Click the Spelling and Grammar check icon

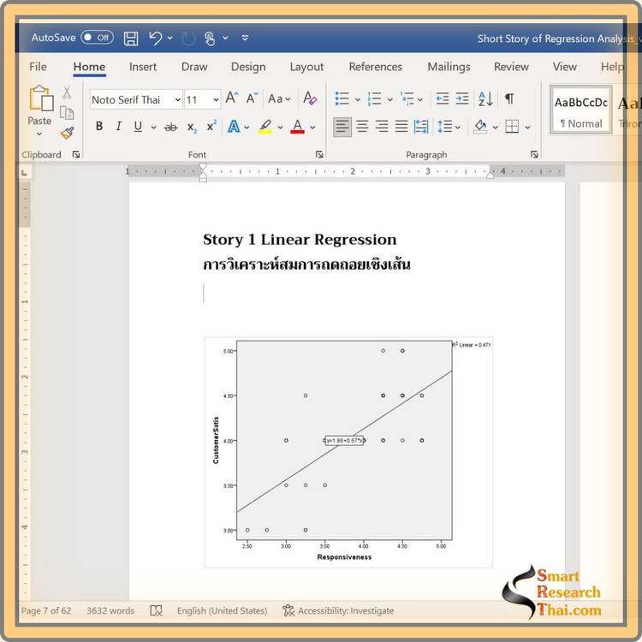coord(156,611)
